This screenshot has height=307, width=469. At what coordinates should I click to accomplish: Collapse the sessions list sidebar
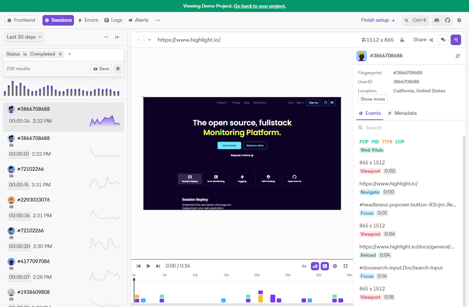[x=118, y=37]
